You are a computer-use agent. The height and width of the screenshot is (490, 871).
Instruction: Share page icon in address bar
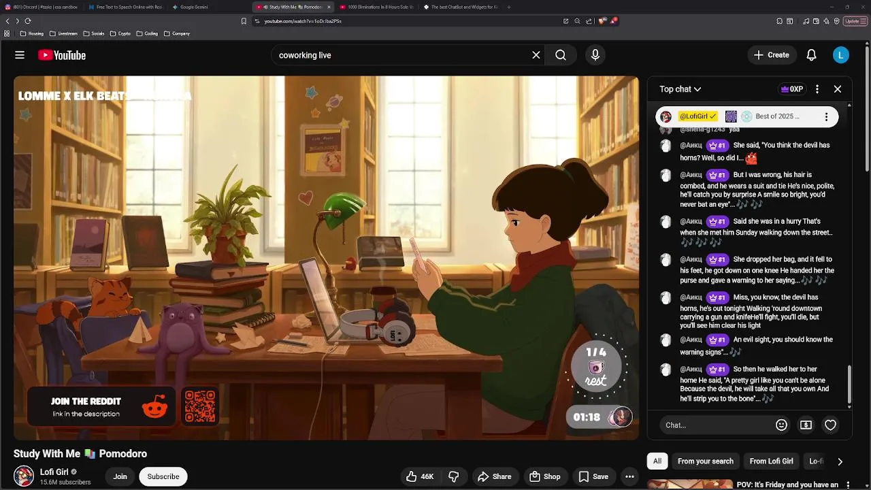[589, 21]
